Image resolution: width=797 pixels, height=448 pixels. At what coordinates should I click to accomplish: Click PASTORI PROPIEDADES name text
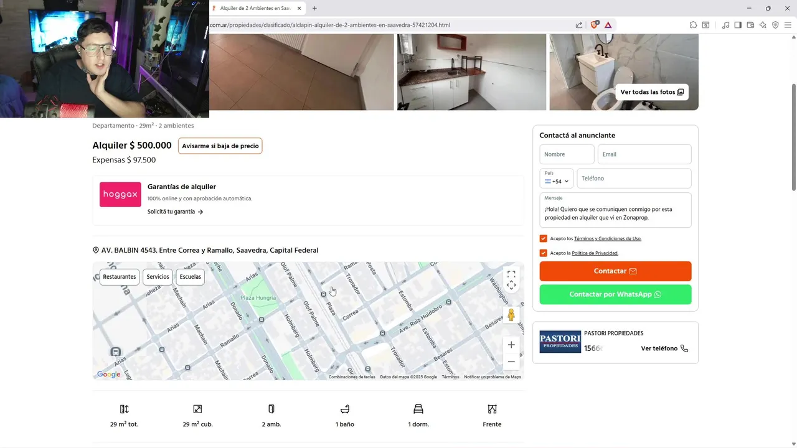coord(613,334)
